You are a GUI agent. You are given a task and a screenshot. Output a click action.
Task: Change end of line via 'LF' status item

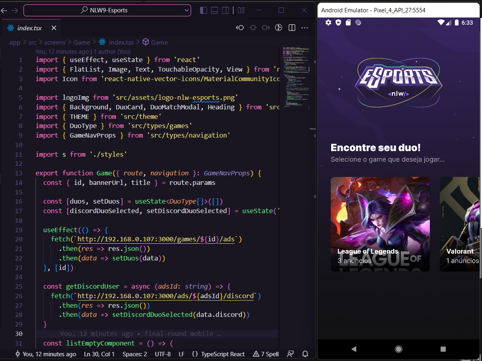coord(181,354)
